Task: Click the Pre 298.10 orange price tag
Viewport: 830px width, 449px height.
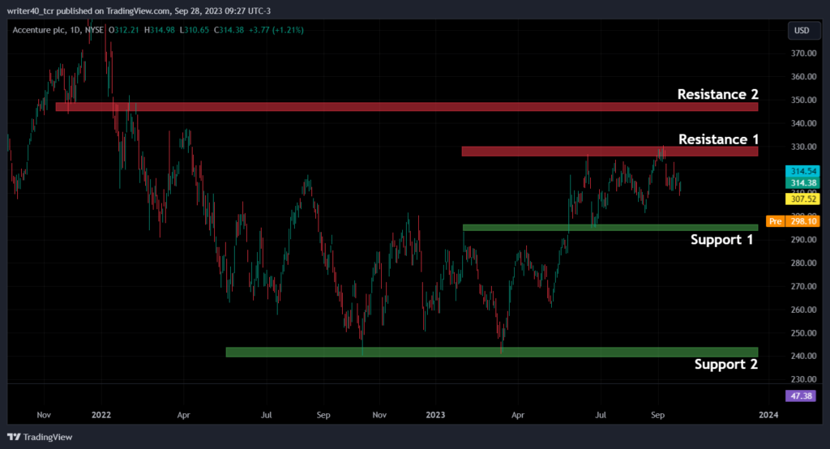Action: (x=793, y=221)
